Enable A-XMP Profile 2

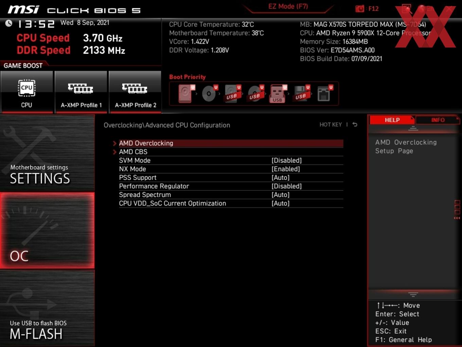tap(135, 92)
